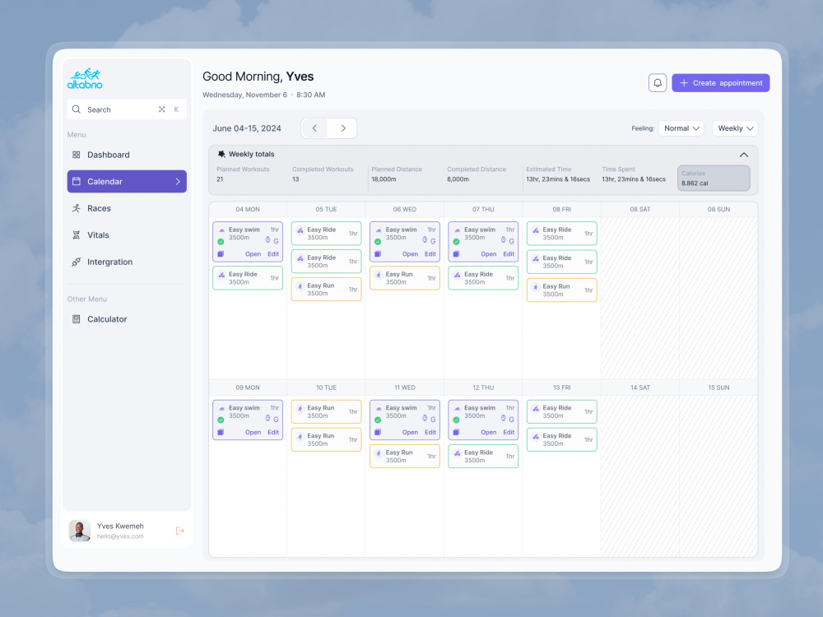Click the altabrio logo
Screen dimensions: 823x617
pyautogui.click(x=85, y=78)
